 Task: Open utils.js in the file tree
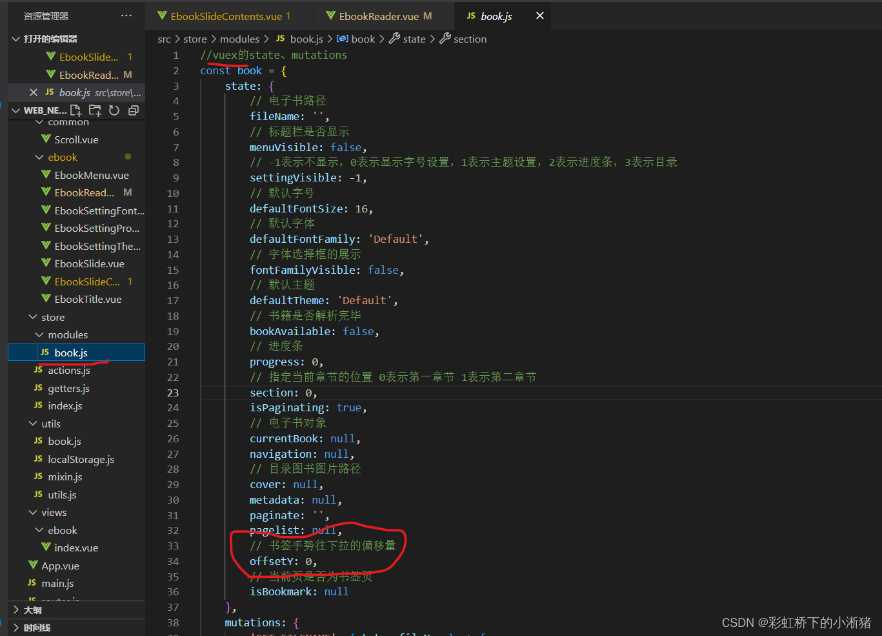pyautogui.click(x=76, y=495)
